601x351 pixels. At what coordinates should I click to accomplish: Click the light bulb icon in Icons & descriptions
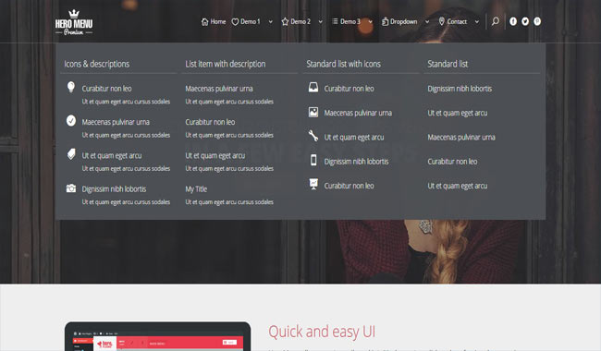[x=71, y=87]
